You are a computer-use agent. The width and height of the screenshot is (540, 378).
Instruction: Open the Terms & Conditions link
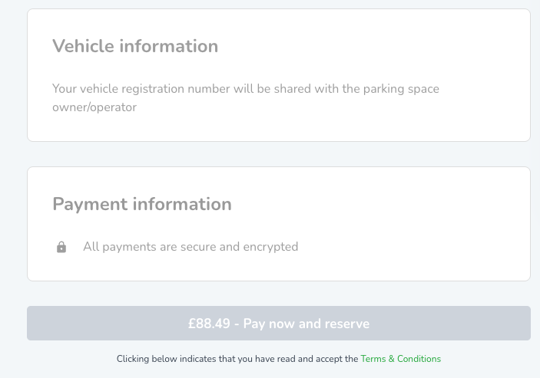coord(400,359)
